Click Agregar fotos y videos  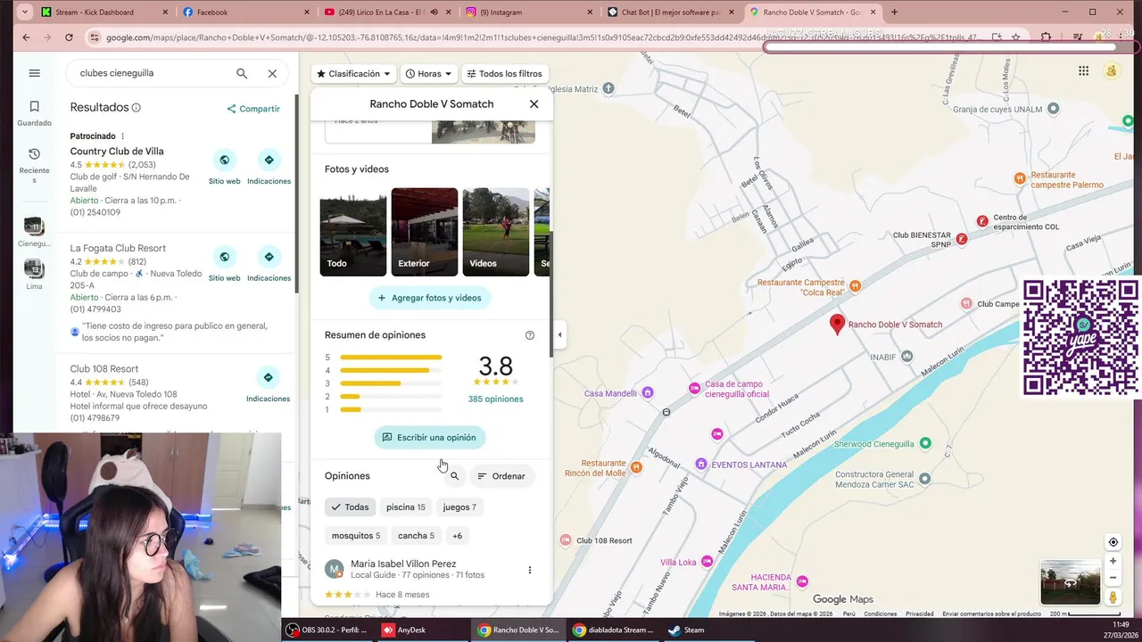(429, 298)
